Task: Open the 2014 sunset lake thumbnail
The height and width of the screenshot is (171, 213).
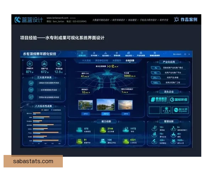Action: tap(125, 105)
